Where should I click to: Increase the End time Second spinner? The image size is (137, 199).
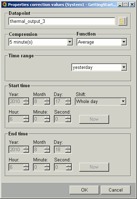coord(68,165)
